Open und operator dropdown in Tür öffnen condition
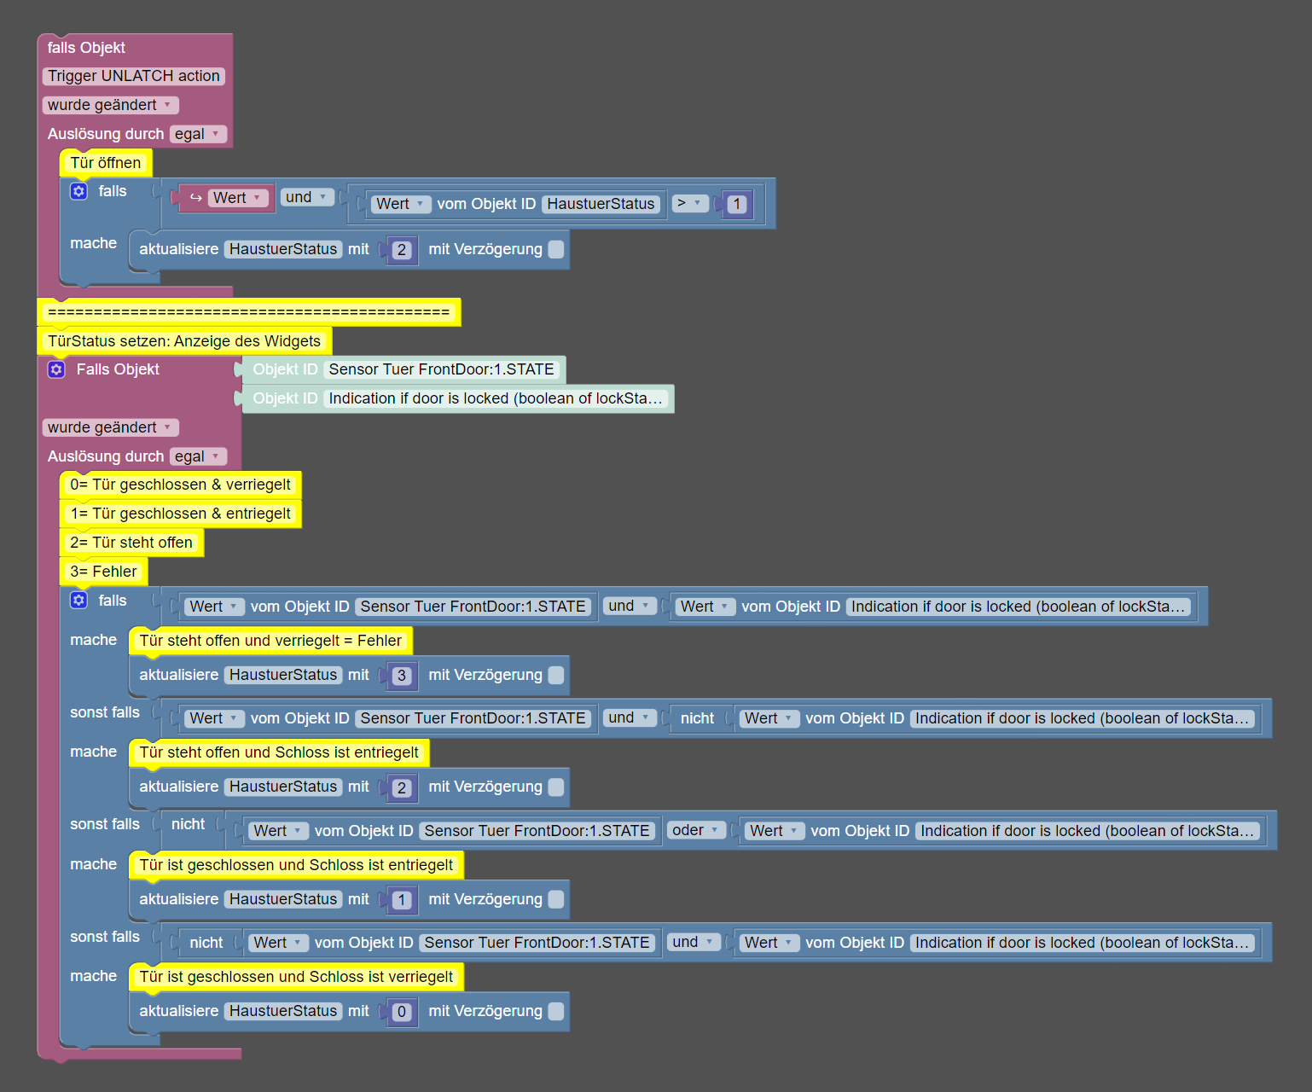The height and width of the screenshot is (1092, 1312). click(306, 197)
